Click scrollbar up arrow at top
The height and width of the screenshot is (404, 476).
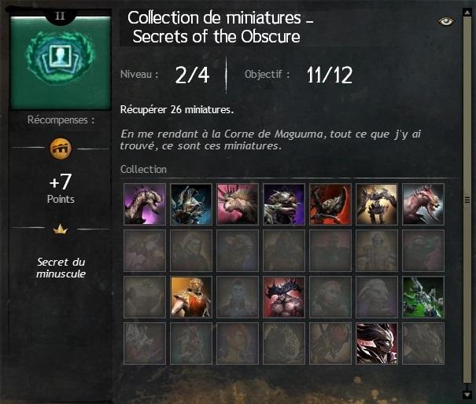(467, 13)
